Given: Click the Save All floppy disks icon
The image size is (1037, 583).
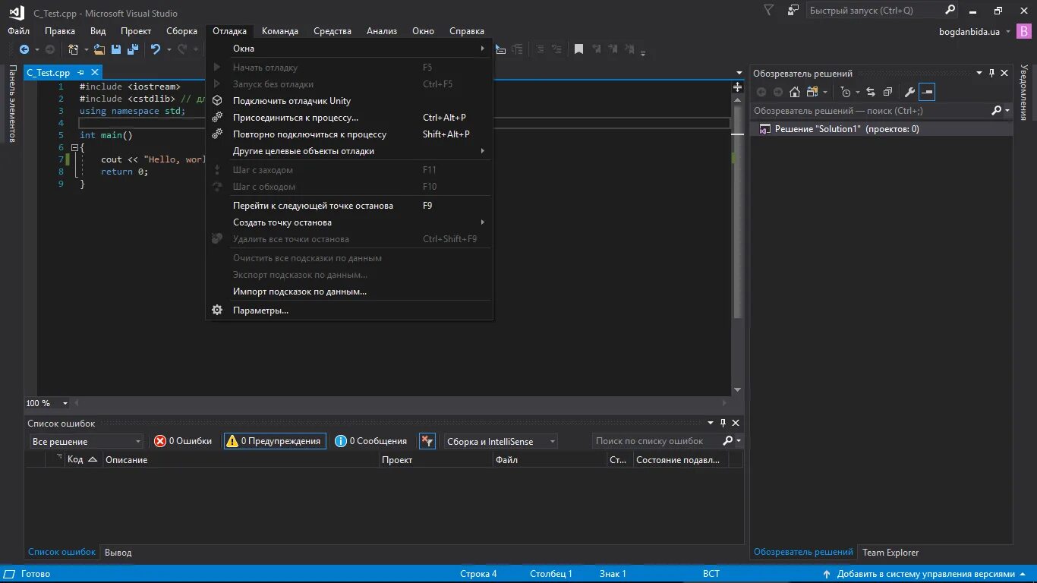Looking at the screenshot, I should [133, 49].
